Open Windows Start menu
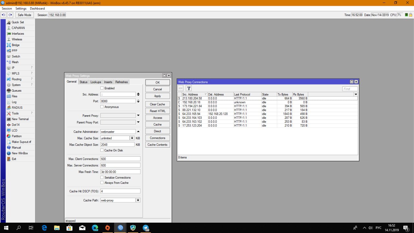The height and width of the screenshot is (233, 414). click(x=6, y=228)
